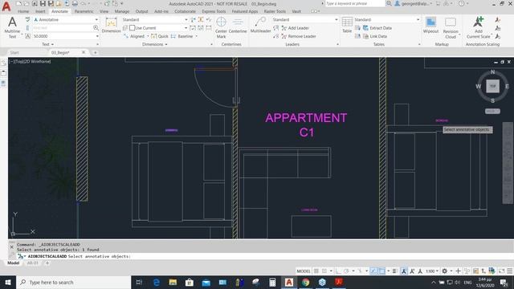This screenshot has width=514, height=289.
Task: Click the Plot printer icon in Quick Access
Action: coord(75,3)
